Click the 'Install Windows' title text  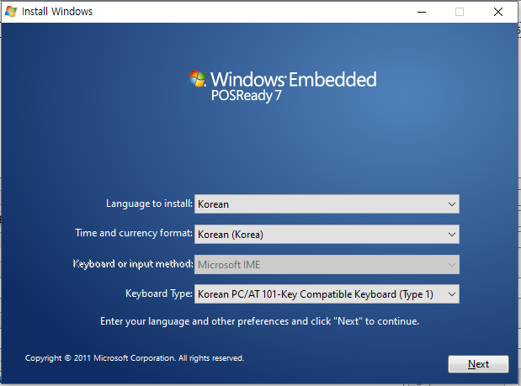[x=57, y=12]
